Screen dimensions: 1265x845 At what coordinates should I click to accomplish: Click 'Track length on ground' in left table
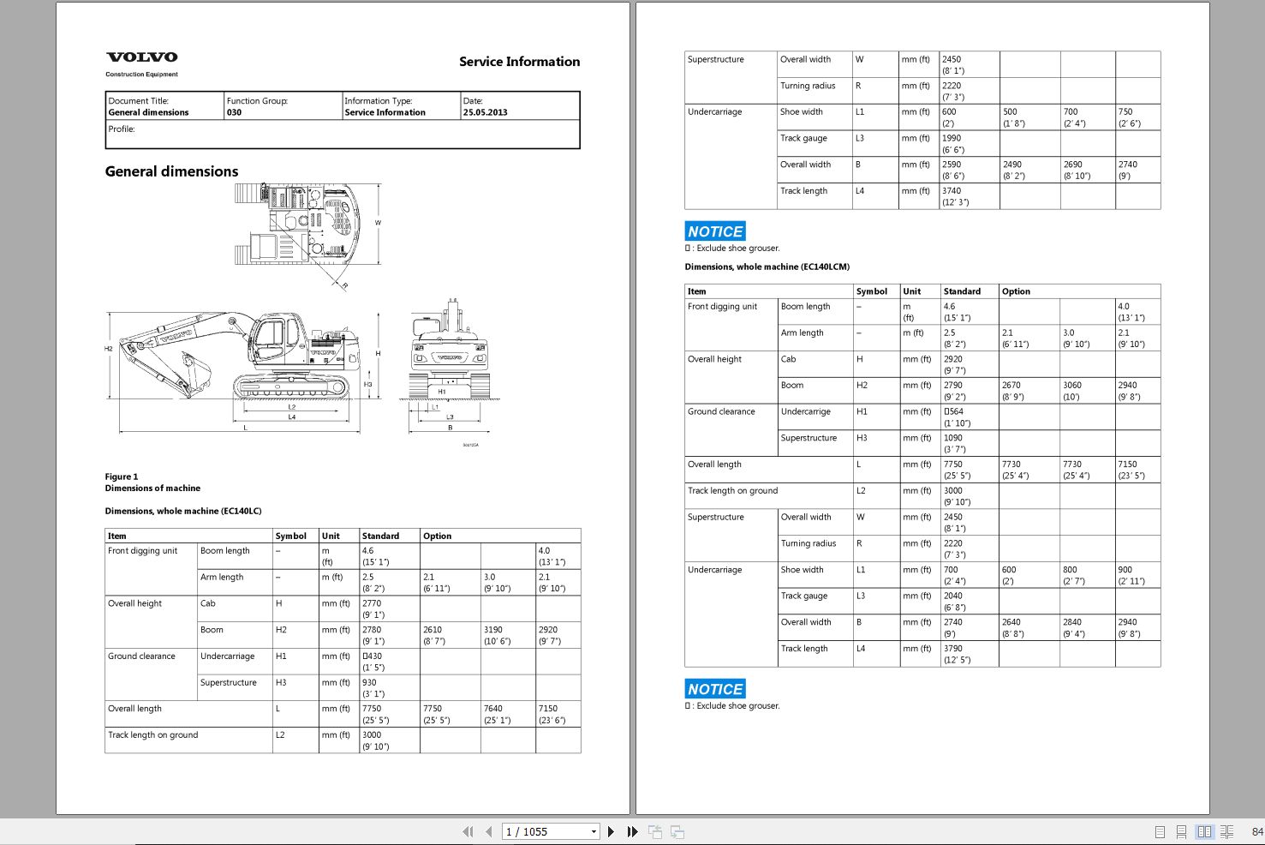coord(152,735)
